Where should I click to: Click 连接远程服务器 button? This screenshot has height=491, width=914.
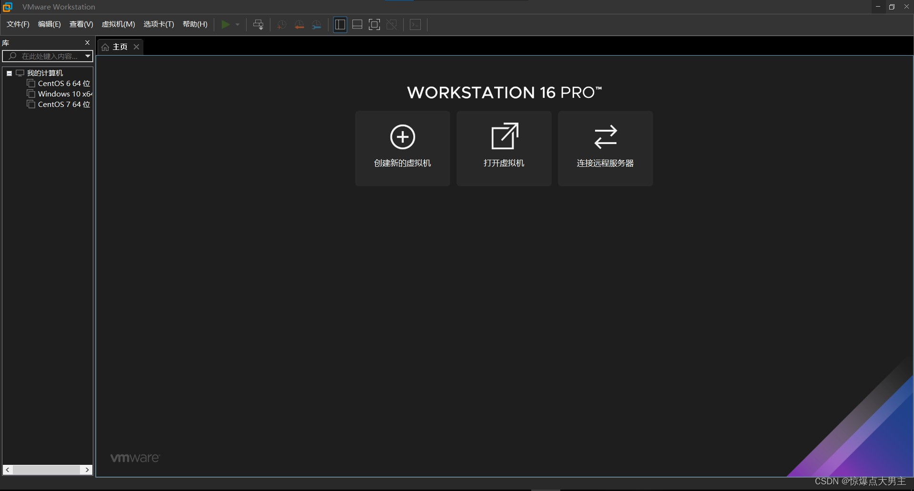[x=606, y=148]
